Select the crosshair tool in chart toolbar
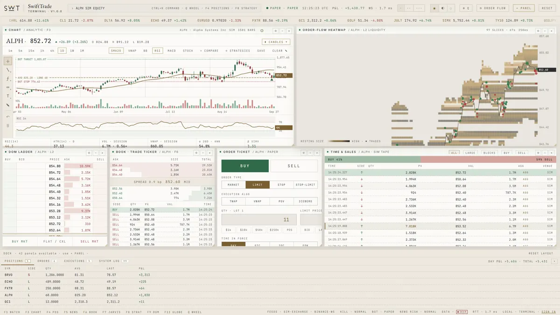 pos(8,61)
